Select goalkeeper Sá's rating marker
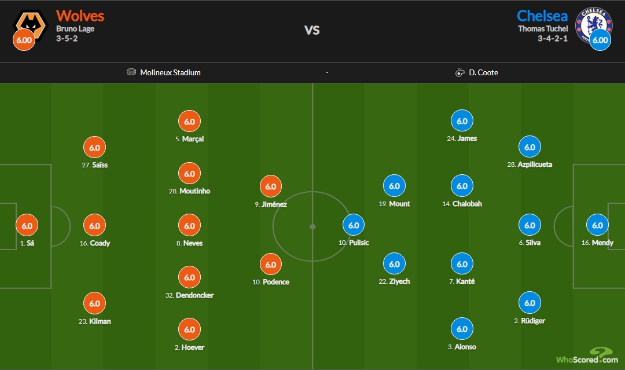The height and width of the screenshot is (370, 625). pos(27,225)
